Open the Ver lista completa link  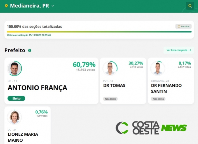179,50
